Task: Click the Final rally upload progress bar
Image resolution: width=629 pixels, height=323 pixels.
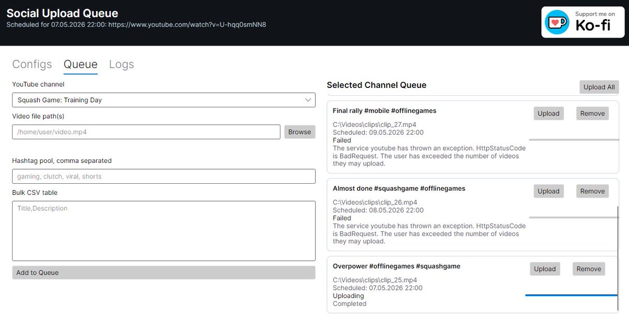Action: pyautogui.click(x=574, y=140)
